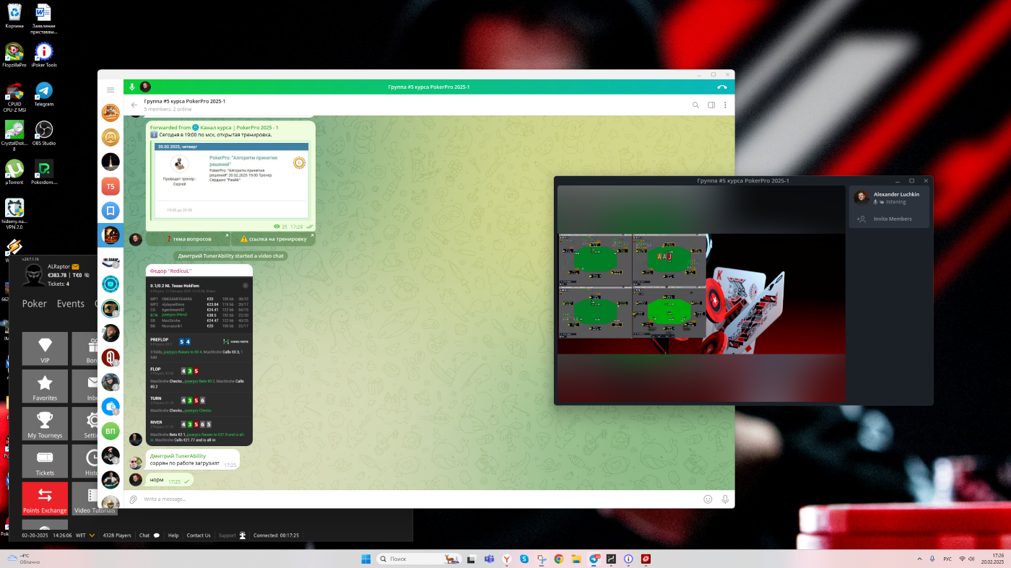The height and width of the screenshot is (568, 1011).
Task: Open Video Tutorials tile
Action: [95, 499]
